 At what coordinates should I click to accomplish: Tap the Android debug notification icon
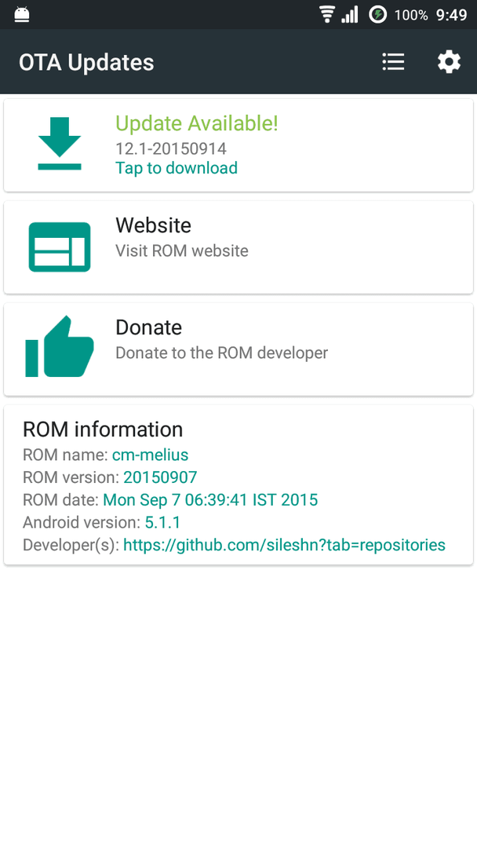pyautogui.click(x=22, y=15)
